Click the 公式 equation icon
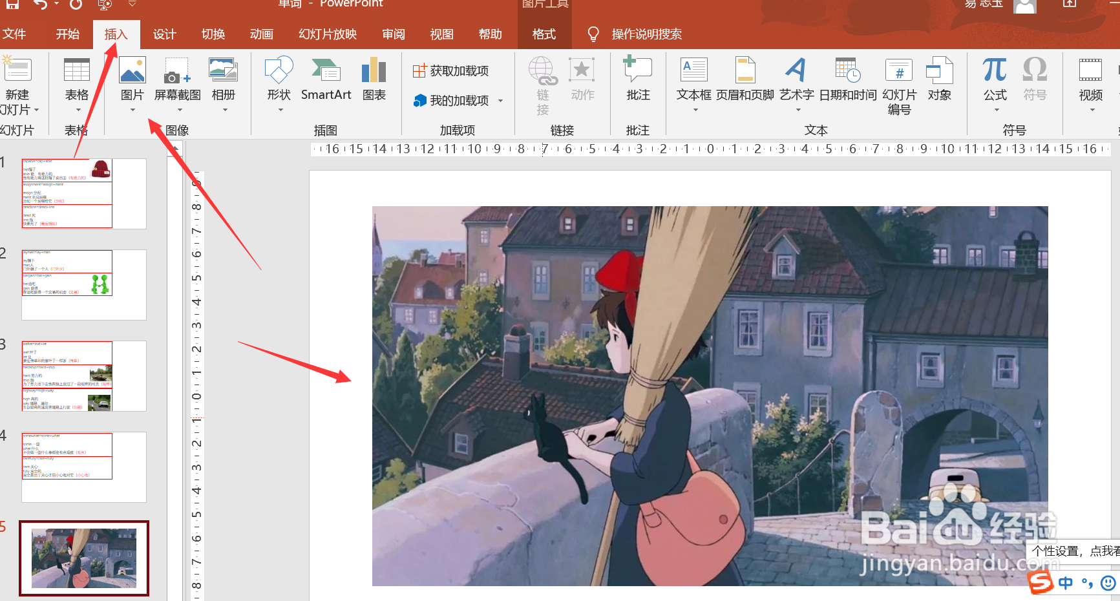Screen dimensions: 1120x601 coord(995,70)
